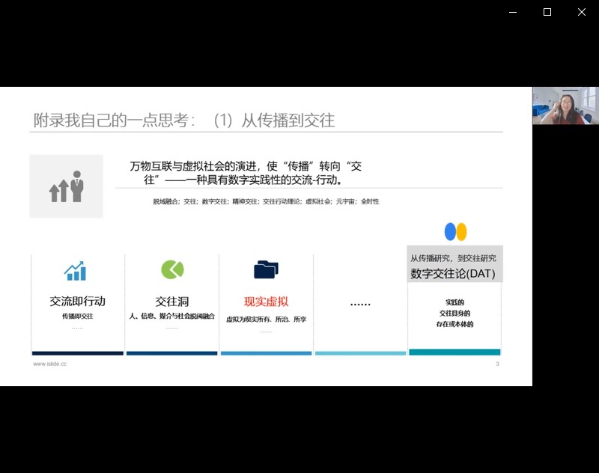This screenshot has width=599, height=473.
Task: Minimize the meeting window
Action: [513, 12]
